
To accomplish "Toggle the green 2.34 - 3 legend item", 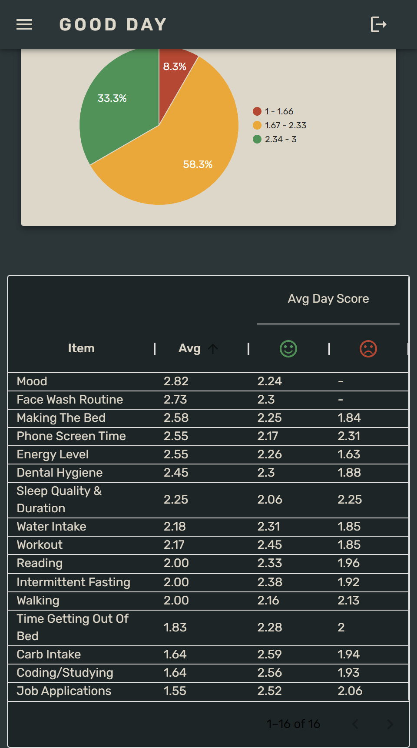I will coord(275,139).
